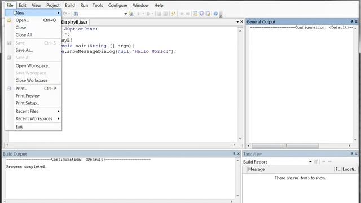Click the Find in Files icon
This screenshot has width=361, height=203.
[x=131, y=14]
